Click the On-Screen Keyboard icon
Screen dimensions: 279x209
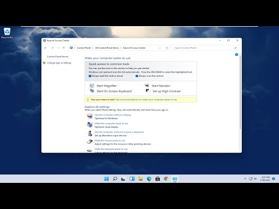(x=92, y=91)
